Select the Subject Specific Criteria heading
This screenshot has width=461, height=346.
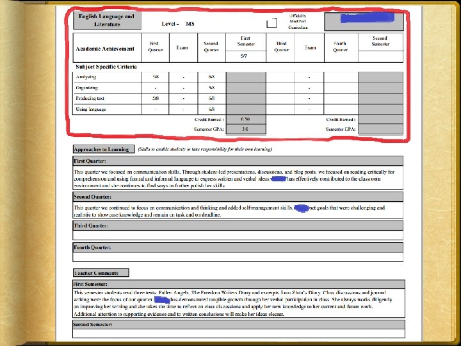[106, 67]
